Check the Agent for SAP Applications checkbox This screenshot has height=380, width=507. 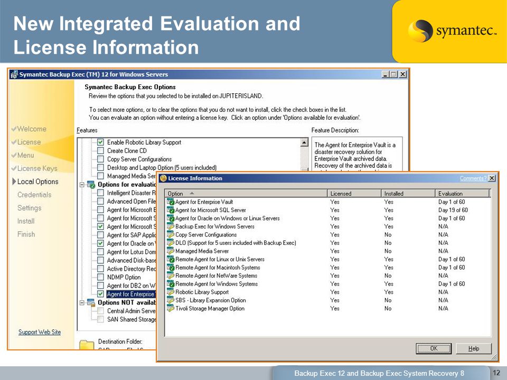100,235
